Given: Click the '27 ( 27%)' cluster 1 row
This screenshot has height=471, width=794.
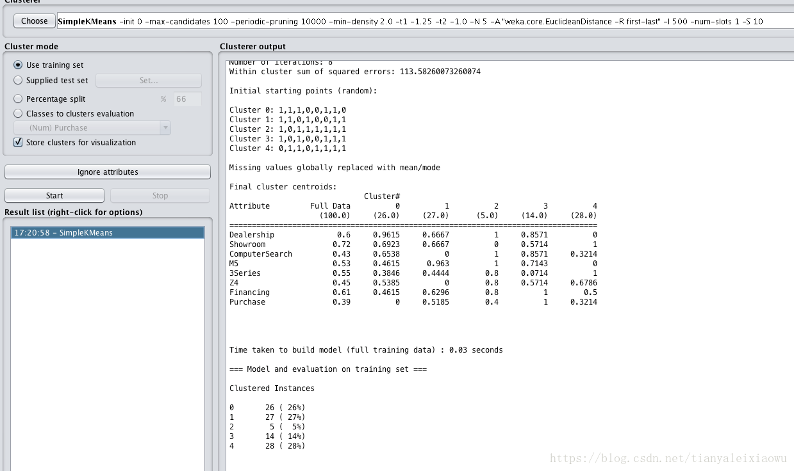Looking at the screenshot, I should 267,417.
